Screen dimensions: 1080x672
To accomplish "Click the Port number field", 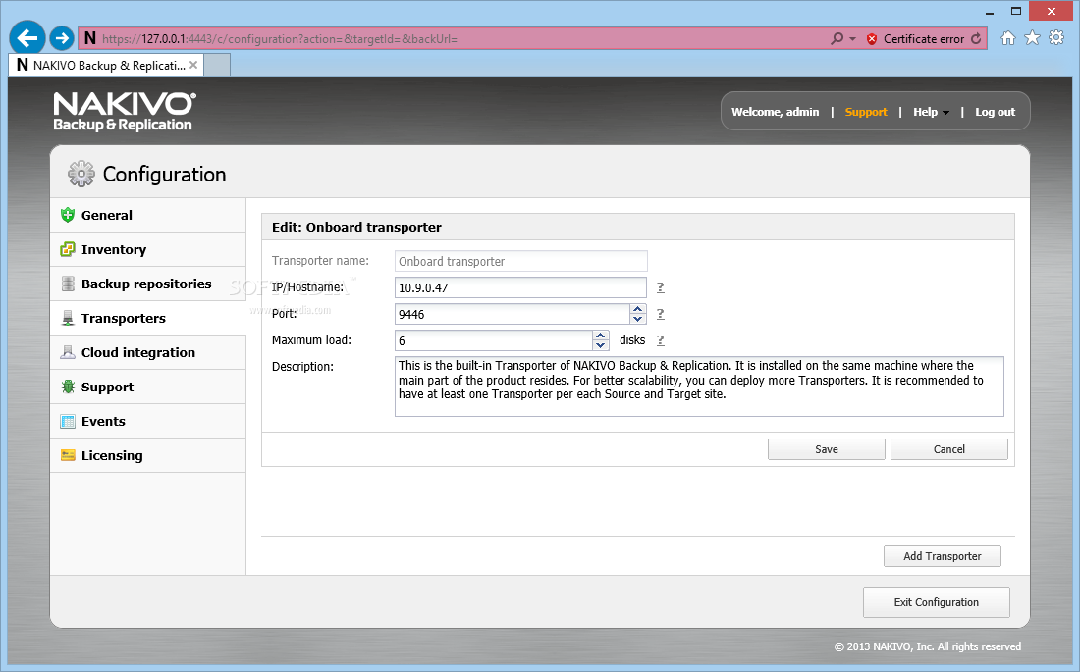I will (513, 314).
